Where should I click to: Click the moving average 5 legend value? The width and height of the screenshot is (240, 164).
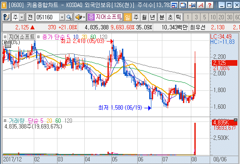click(x=68, y=37)
